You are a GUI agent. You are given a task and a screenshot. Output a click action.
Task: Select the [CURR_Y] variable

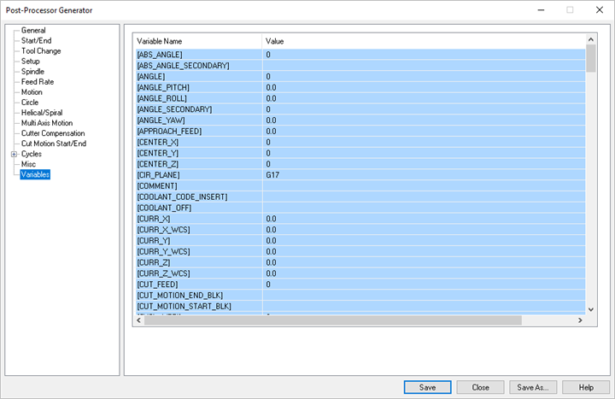tap(360, 241)
